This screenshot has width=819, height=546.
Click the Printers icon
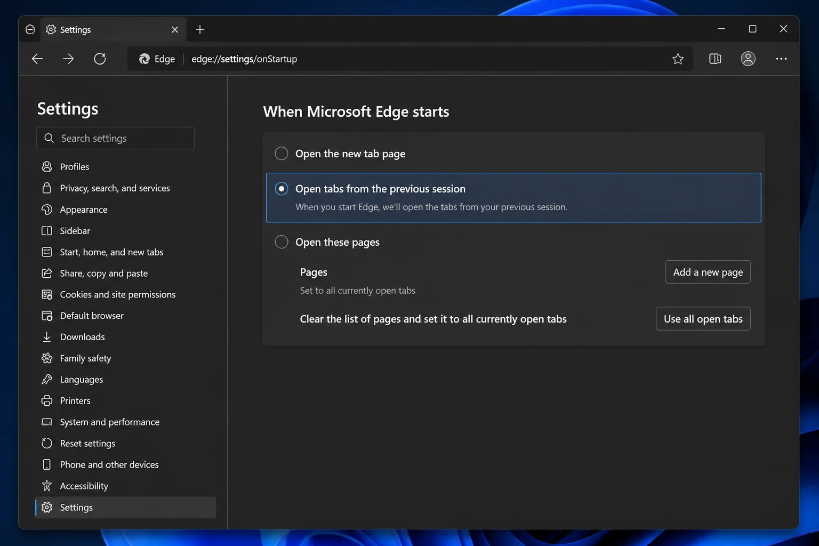coord(47,401)
